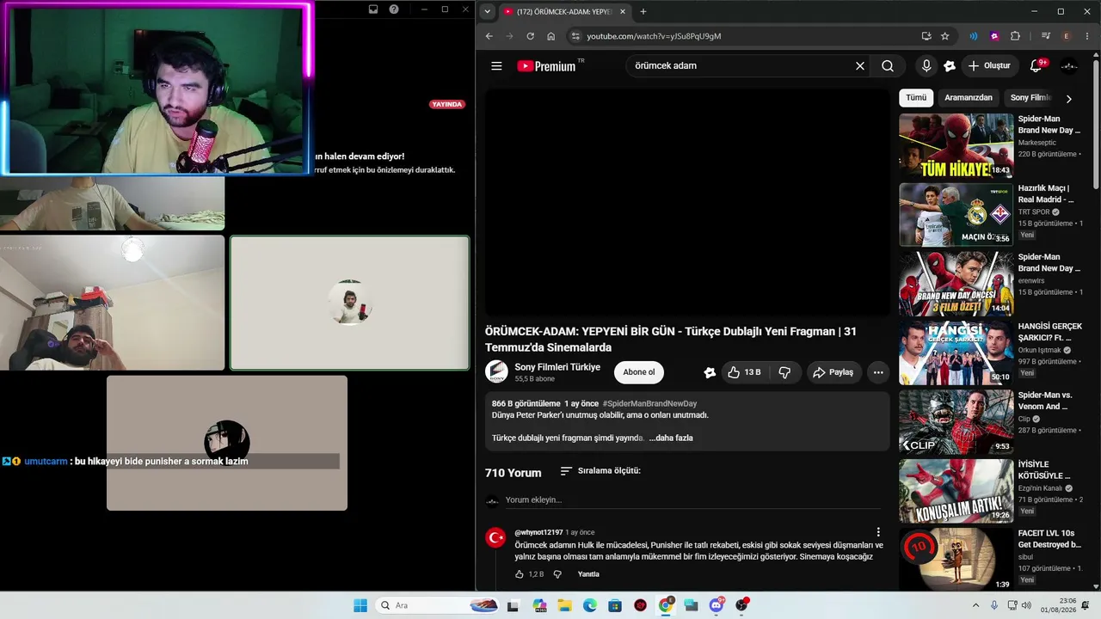Clear the 'örümcek adam' search text
The width and height of the screenshot is (1101, 619).
tap(859, 66)
